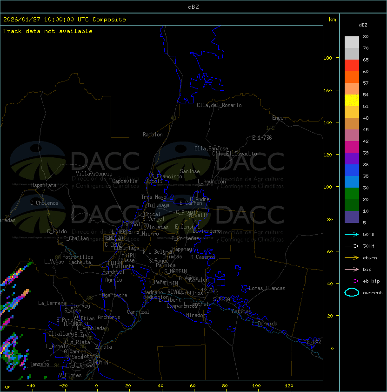The height and width of the screenshot is (392, 387).
Task: Select the bright yellow dBZ legend swatch
Action: coord(352,100)
